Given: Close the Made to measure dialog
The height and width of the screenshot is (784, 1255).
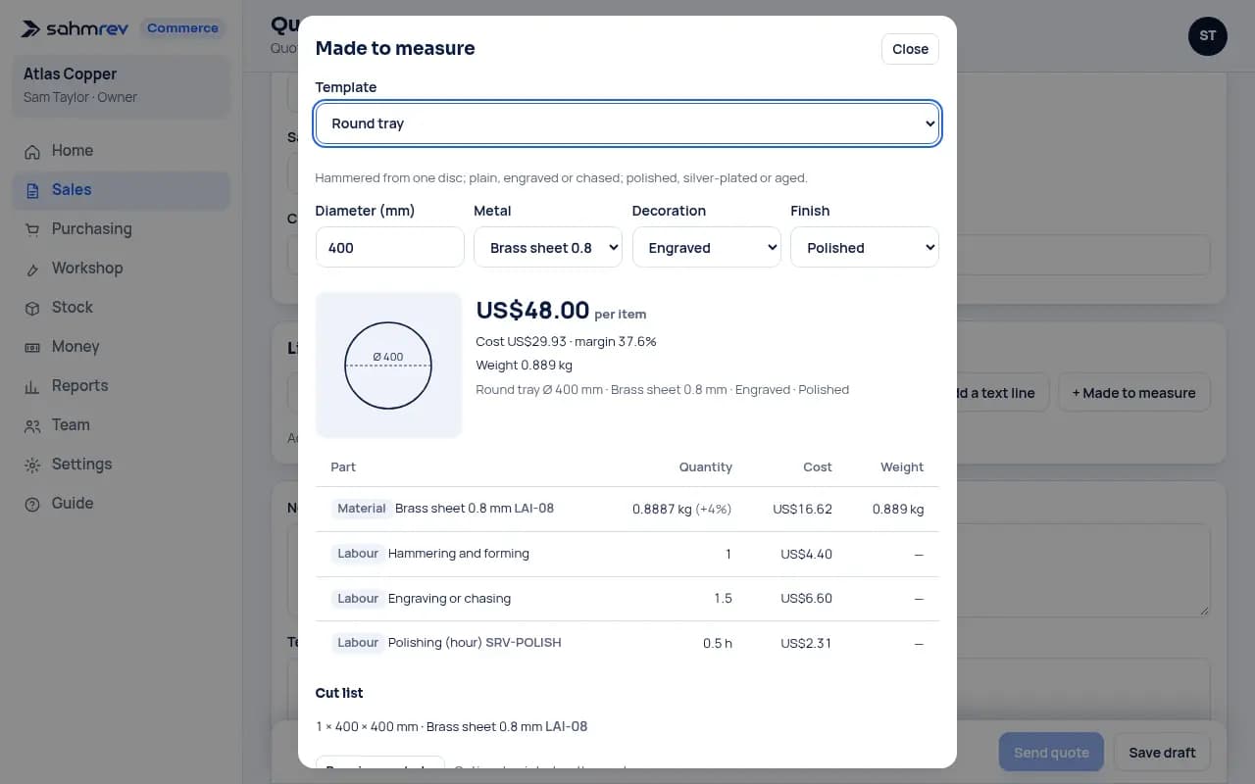Looking at the screenshot, I should point(910,49).
